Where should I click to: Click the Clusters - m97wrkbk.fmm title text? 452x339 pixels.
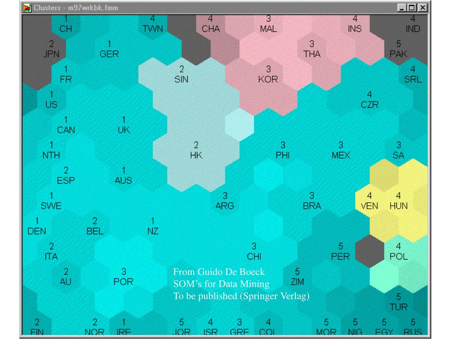pyautogui.click(x=76, y=8)
